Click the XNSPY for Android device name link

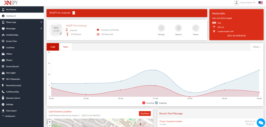(x=76, y=26)
